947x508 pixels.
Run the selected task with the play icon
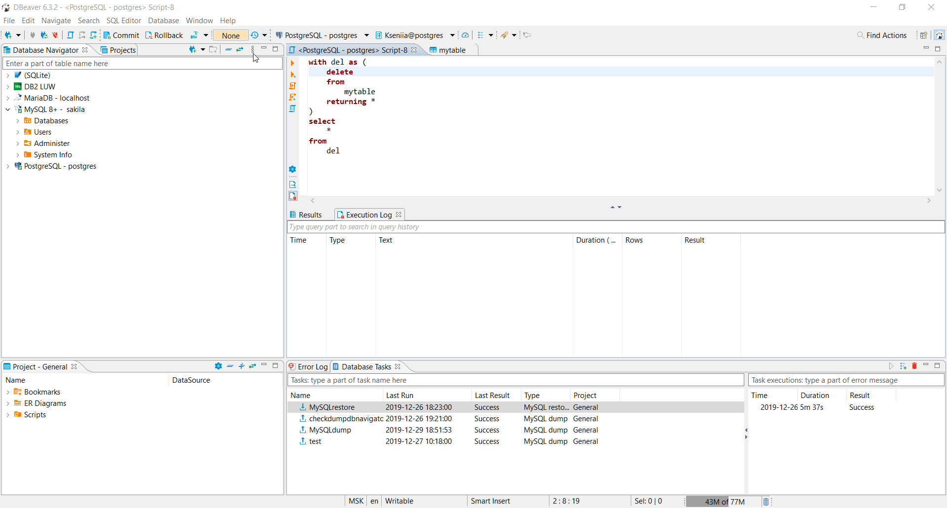pos(891,366)
